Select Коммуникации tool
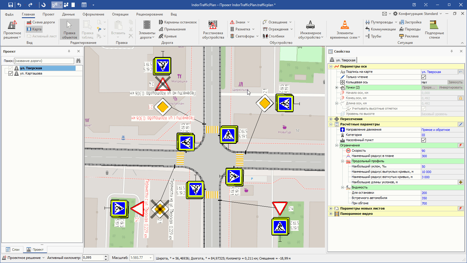This screenshot has height=263, width=467. tap(381, 29)
